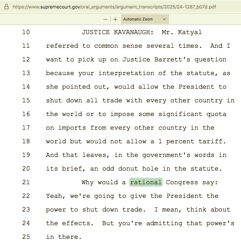Click "But you're admitting that power's"
Image resolution: width=241 pixels, height=247 pixels.
click(x=168, y=223)
